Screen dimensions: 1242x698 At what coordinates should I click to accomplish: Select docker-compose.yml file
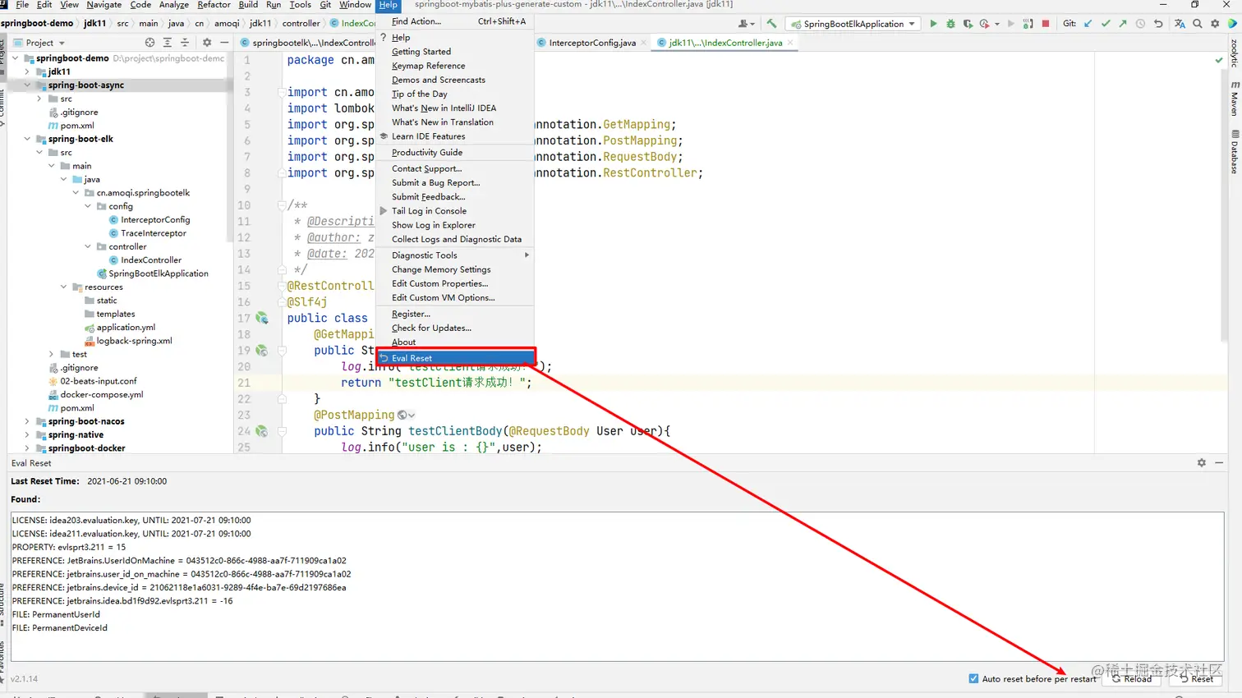tap(102, 394)
